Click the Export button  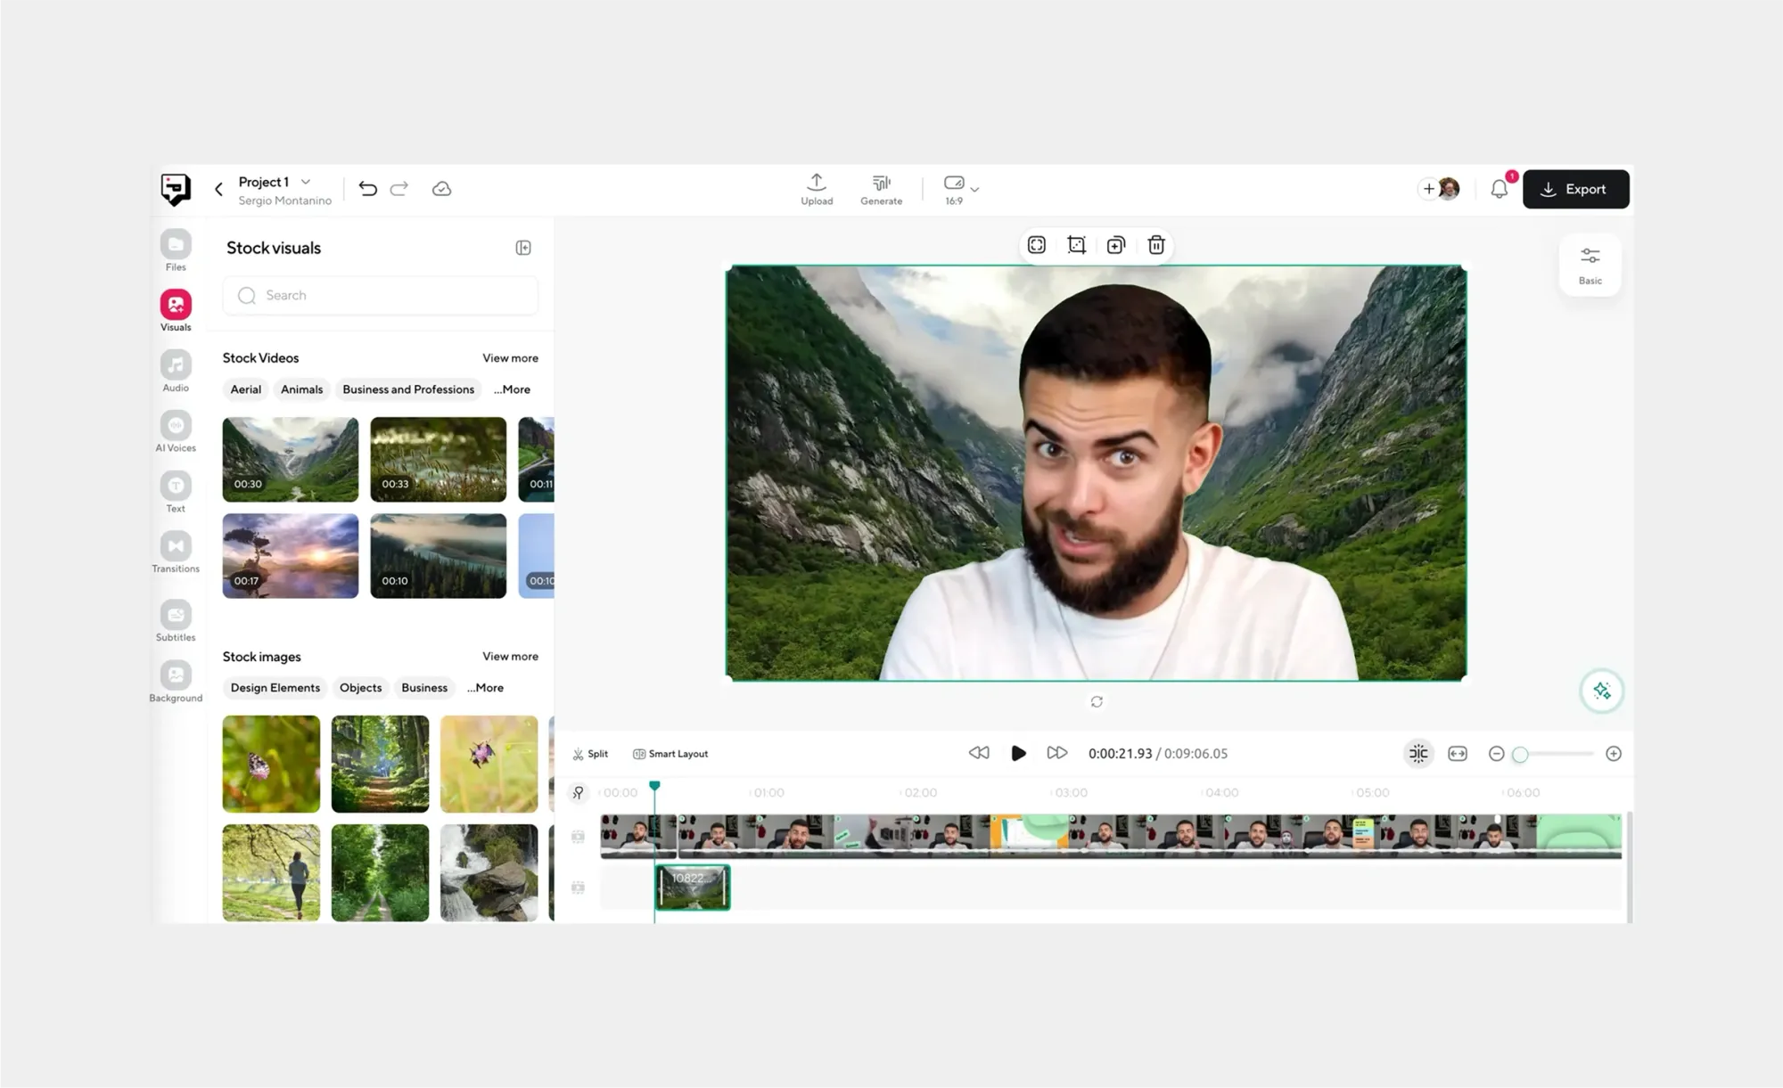point(1575,189)
